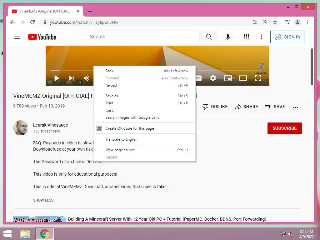Click the network tray icon
Image resolution: width=320 pixels, height=240 pixels.
(x=283, y=234)
